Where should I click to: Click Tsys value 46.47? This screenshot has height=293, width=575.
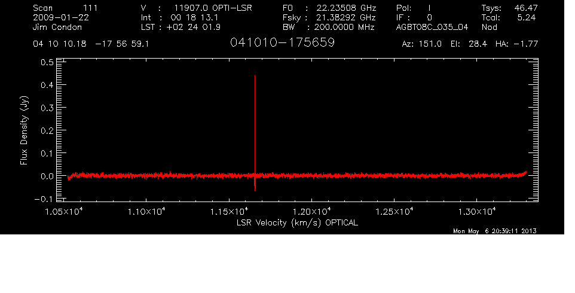(x=526, y=8)
